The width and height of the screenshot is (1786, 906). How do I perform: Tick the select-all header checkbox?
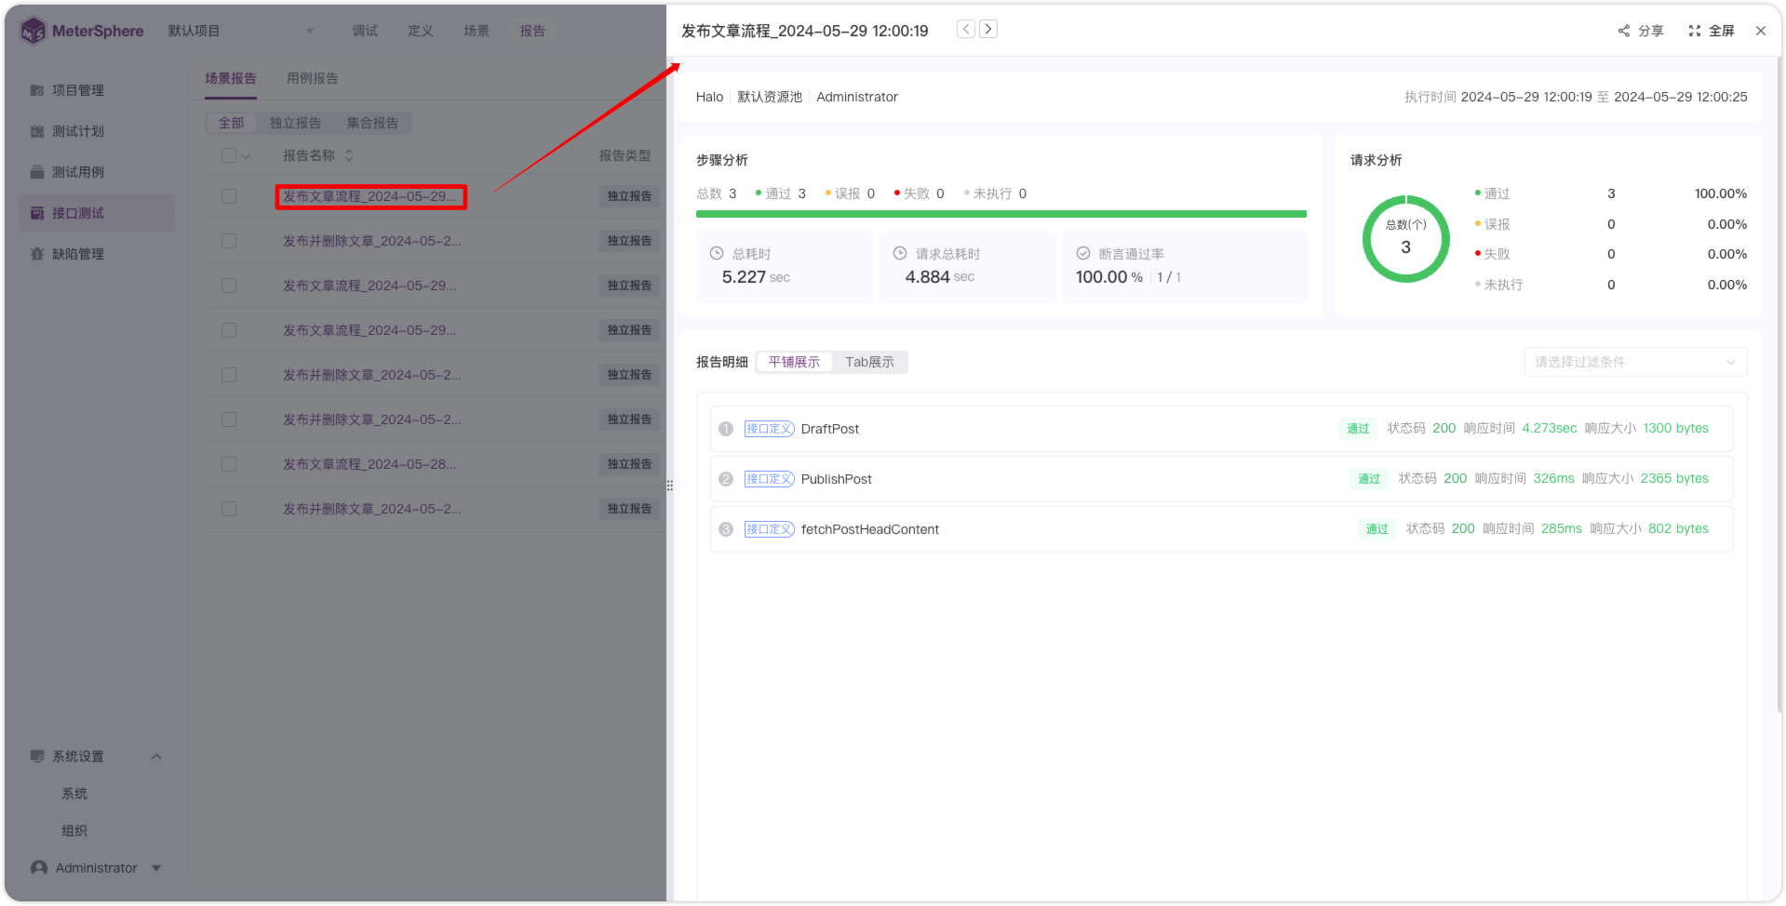[x=229, y=155]
